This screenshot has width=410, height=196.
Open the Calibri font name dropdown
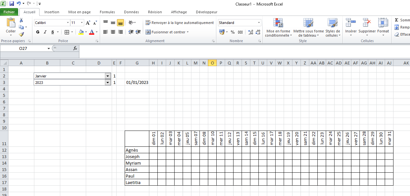(68, 23)
